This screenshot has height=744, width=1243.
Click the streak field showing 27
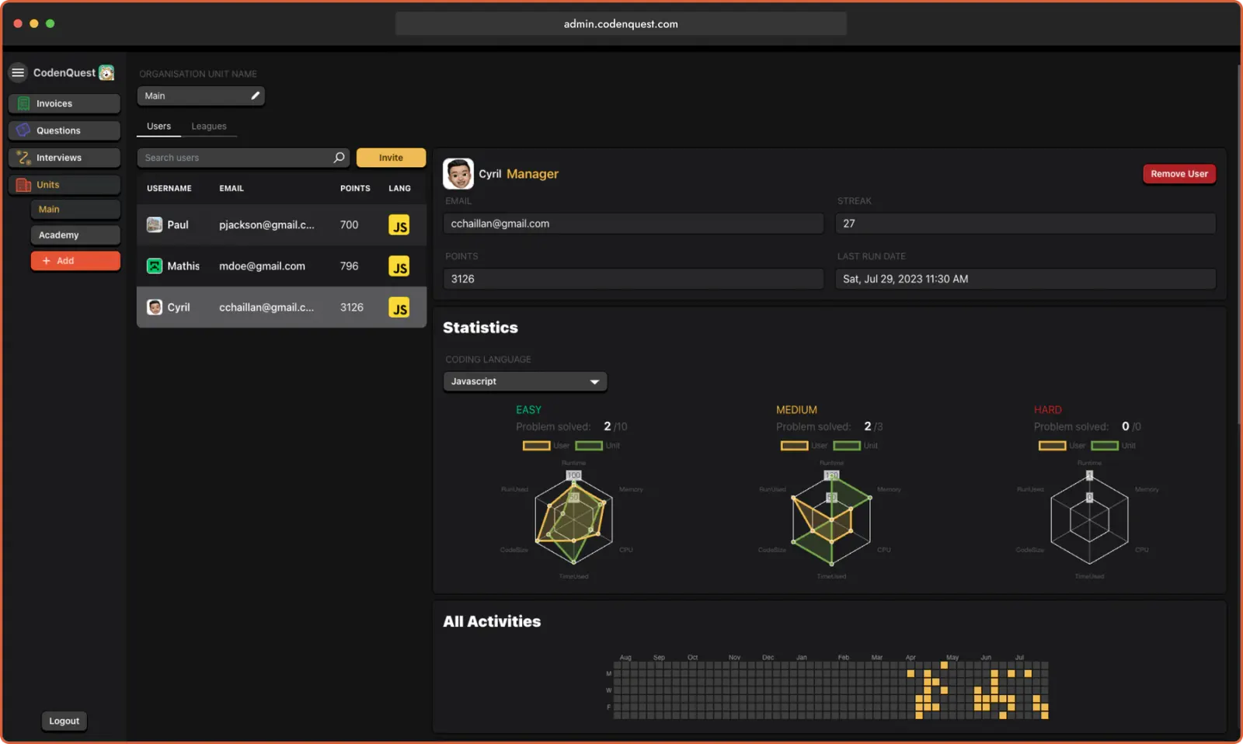click(x=1025, y=224)
